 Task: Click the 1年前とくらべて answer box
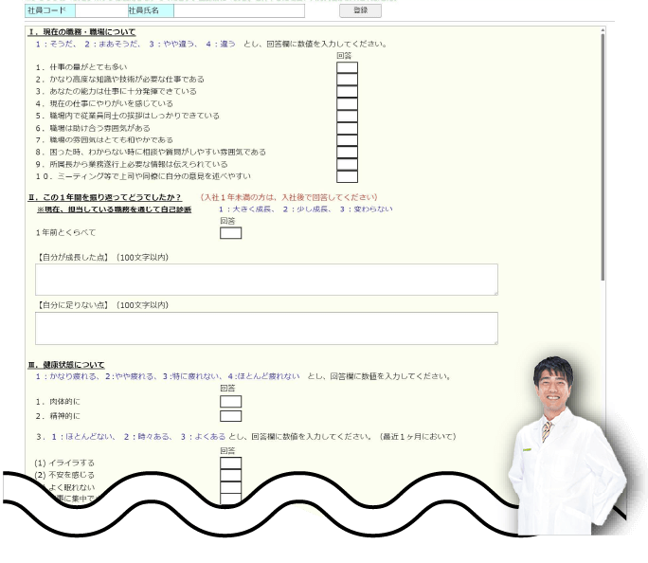[230, 233]
